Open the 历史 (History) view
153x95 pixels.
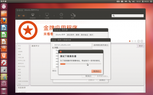coord(61,16)
